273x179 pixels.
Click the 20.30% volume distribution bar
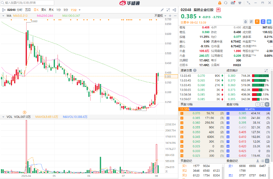coord(261,76)
